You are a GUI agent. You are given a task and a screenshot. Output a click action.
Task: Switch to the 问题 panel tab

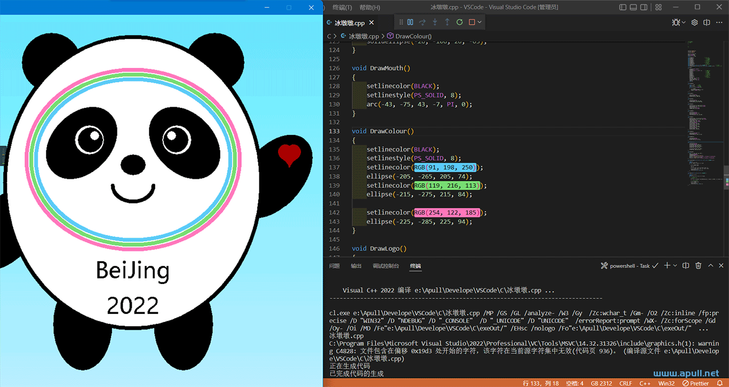334,266
